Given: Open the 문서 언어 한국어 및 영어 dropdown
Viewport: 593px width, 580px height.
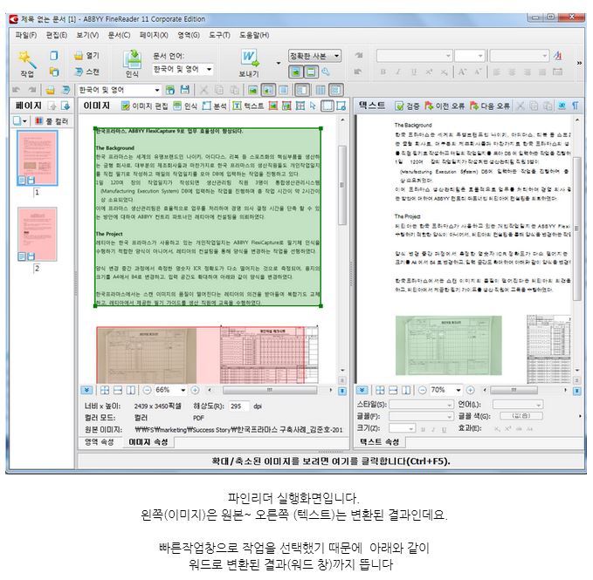Looking at the screenshot, I should (183, 69).
